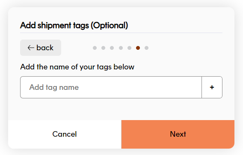Click the active brown step dot
The image size is (243, 155).
coord(138,48)
